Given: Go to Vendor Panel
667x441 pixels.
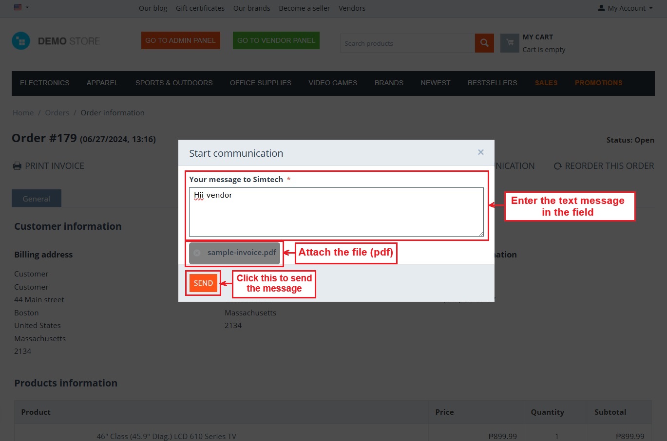Looking at the screenshot, I should 276,40.
